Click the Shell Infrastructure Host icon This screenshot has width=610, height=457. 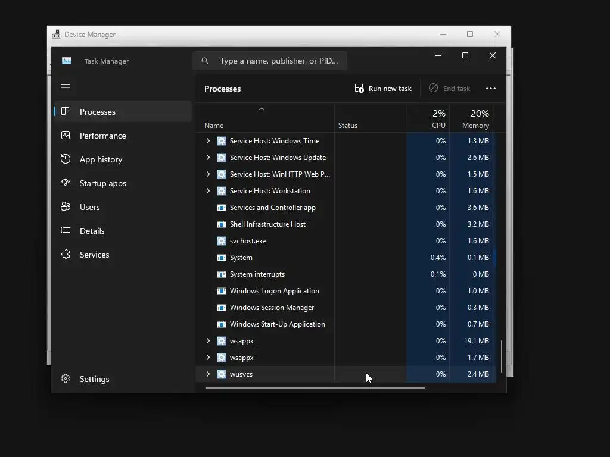point(222,224)
